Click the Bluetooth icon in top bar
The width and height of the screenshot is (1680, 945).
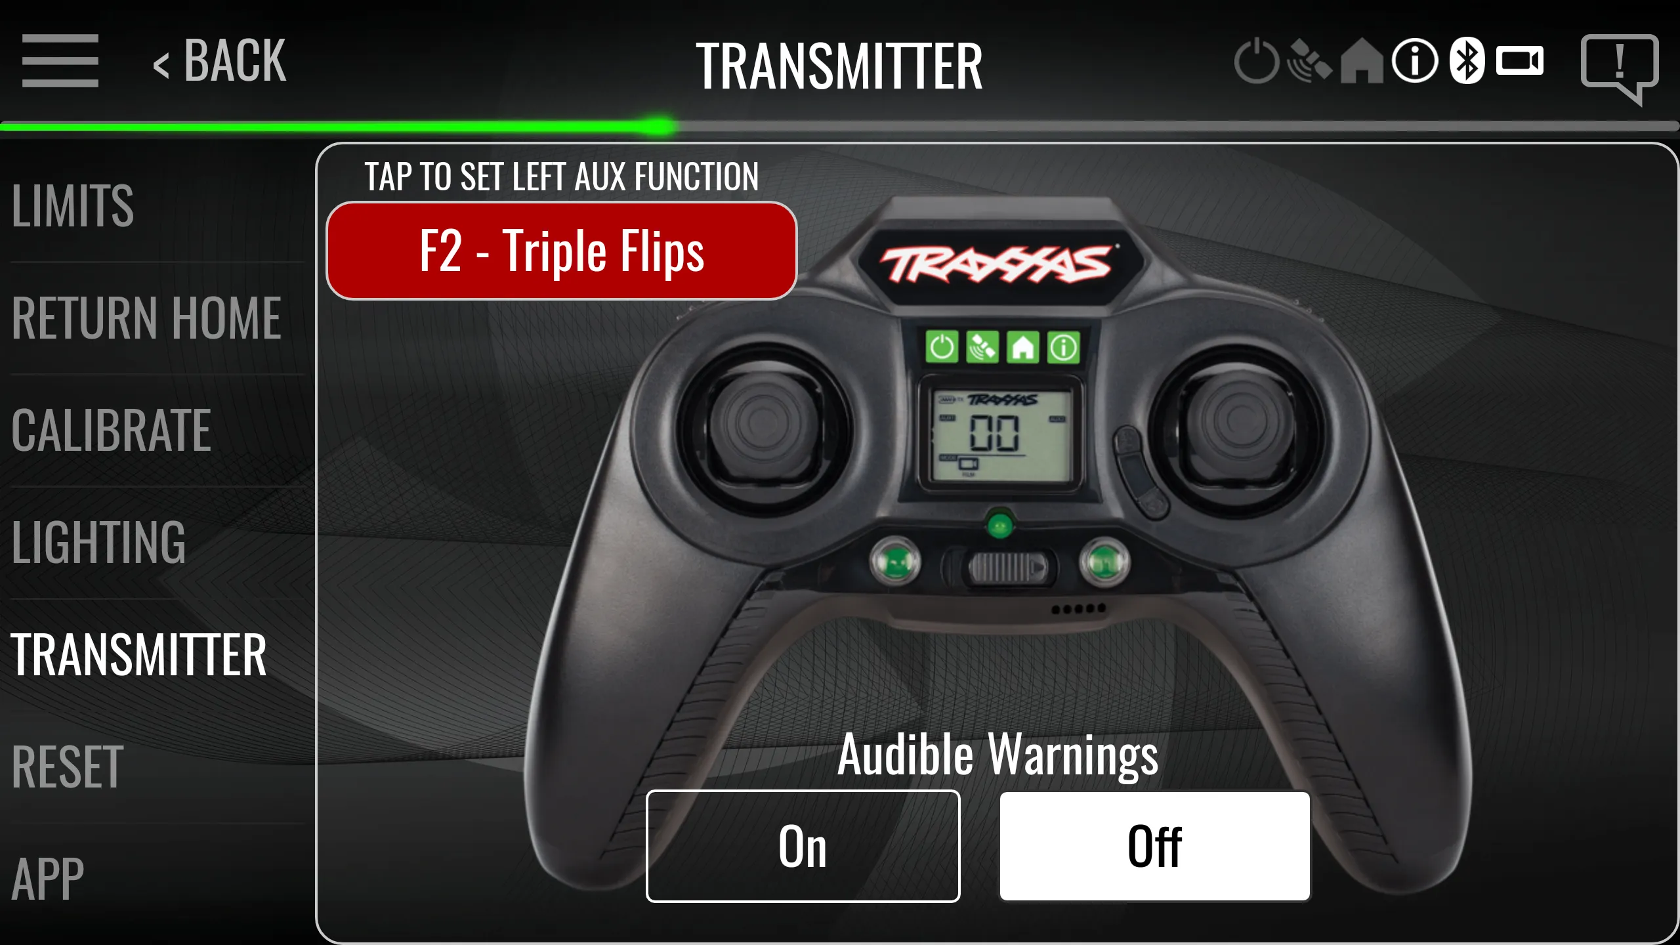point(1464,61)
